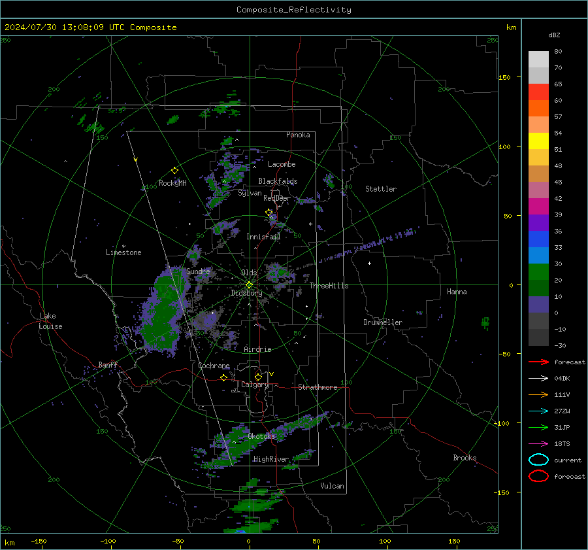588x550 pixels.
Task: Click the red forecast arrow in legend
Action: (x=538, y=362)
